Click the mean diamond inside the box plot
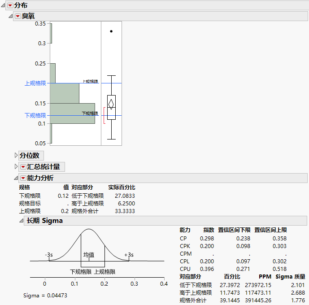This screenshot has width=309, height=305. point(111,104)
